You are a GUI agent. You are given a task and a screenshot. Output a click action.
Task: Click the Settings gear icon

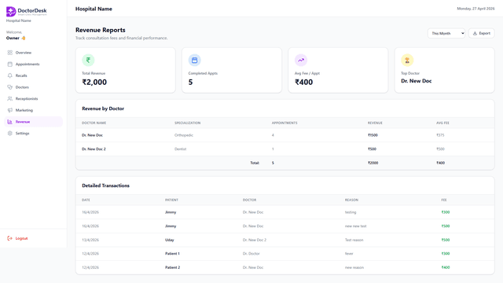click(10, 134)
